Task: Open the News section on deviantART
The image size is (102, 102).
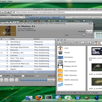Action: 63,21
